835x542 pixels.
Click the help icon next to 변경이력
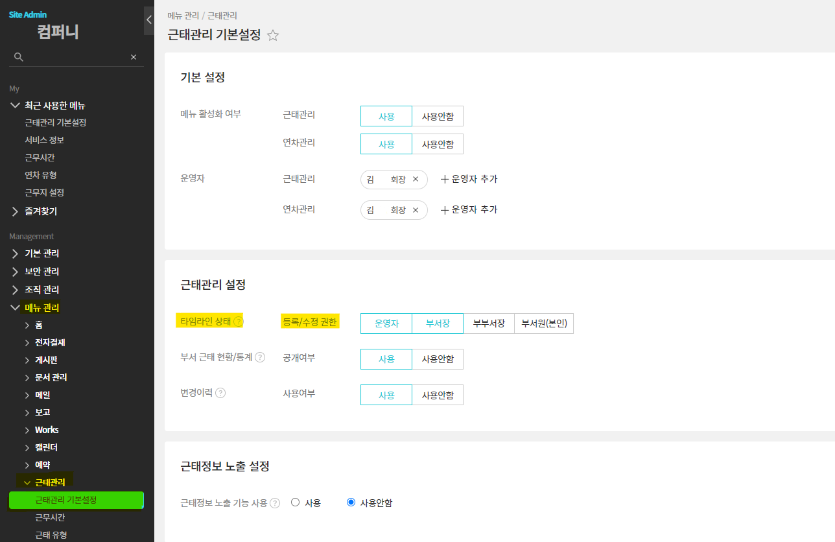click(220, 393)
